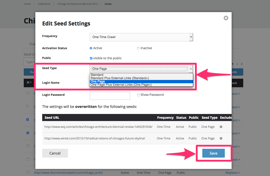This screenshot has width=270, height=176.
Task: Enable Show Password checkbox
Action: pyautogui.click(x=138, y=95)
